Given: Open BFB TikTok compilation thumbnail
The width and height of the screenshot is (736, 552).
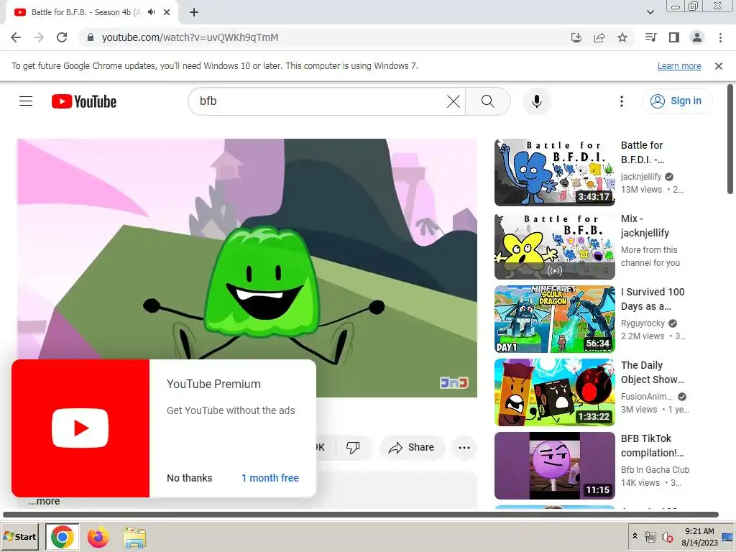Looking at the screenshot, I should point(555,466).
